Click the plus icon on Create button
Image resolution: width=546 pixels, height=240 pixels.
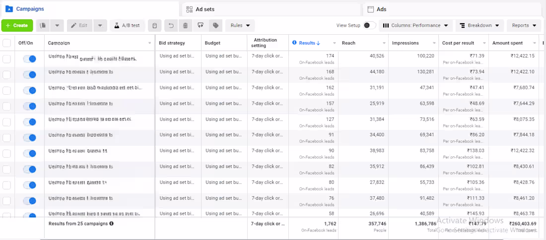8,25
